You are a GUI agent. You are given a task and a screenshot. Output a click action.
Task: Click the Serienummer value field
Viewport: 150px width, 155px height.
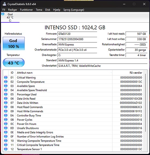[77, 39]
